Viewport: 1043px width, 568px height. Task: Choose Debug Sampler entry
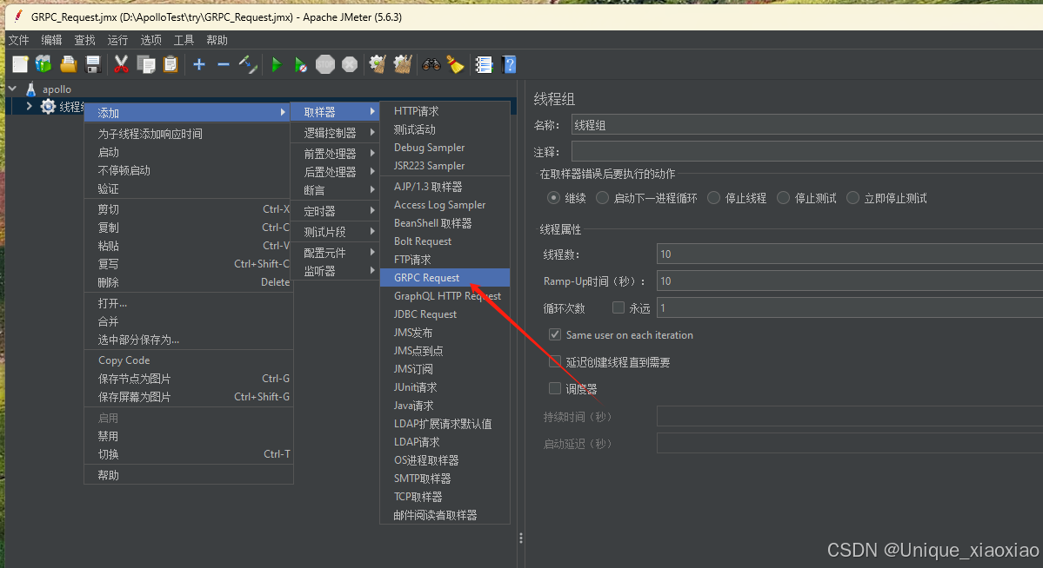pyautogui.click(x=445, y=148)
